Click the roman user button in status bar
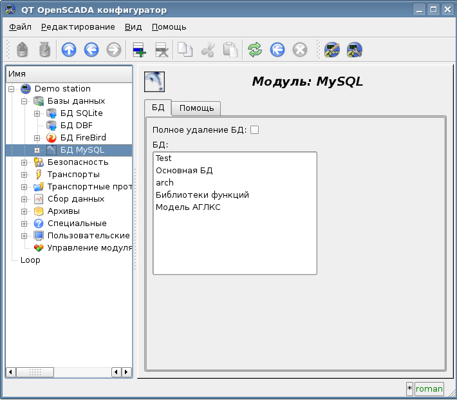The image size is (457, 400). (x=429, y=389)
